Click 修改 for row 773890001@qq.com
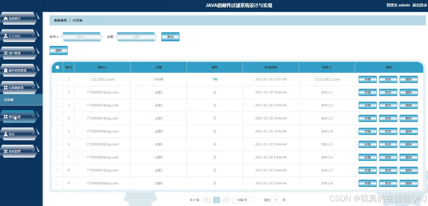This screenshot has height=206, width=428. pos(388,92)
